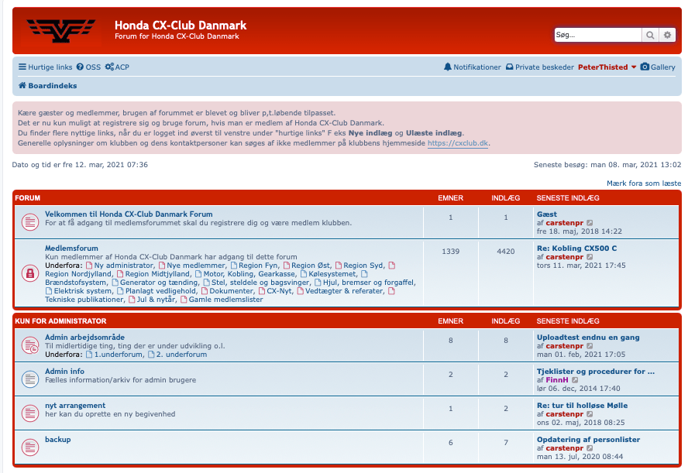The image size is (688, 473).
Task: Open the backup forum
Action: (x=57, y=439)
